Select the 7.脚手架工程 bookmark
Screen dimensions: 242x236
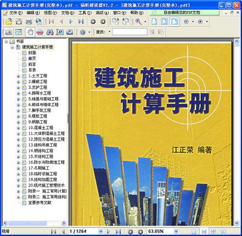click(39, 110)
